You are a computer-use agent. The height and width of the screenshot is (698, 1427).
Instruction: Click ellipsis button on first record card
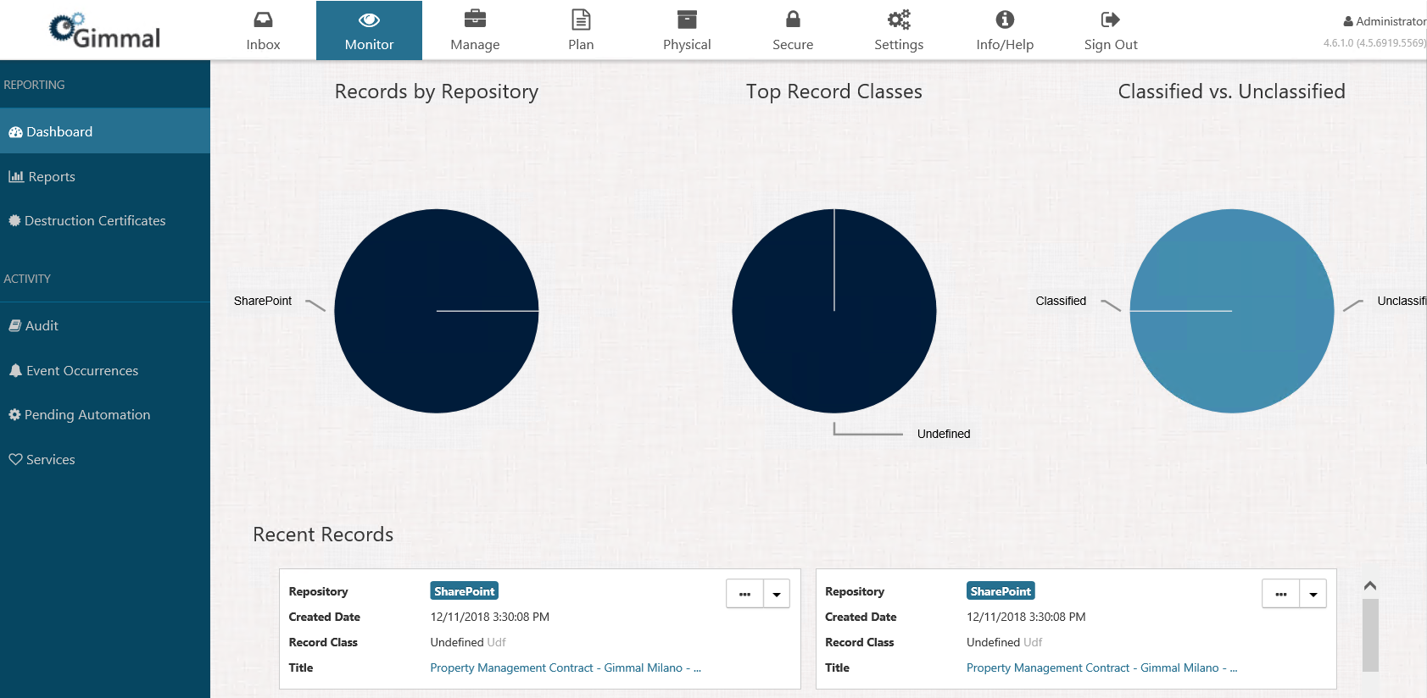(744, 594)
